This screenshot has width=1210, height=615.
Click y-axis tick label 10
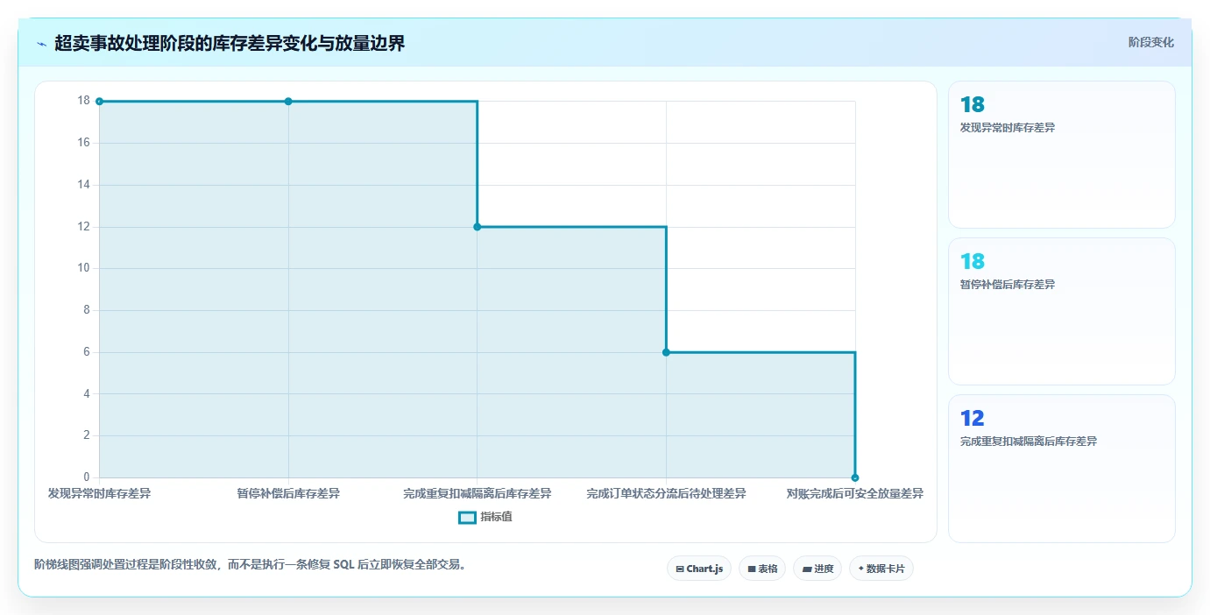84,268
